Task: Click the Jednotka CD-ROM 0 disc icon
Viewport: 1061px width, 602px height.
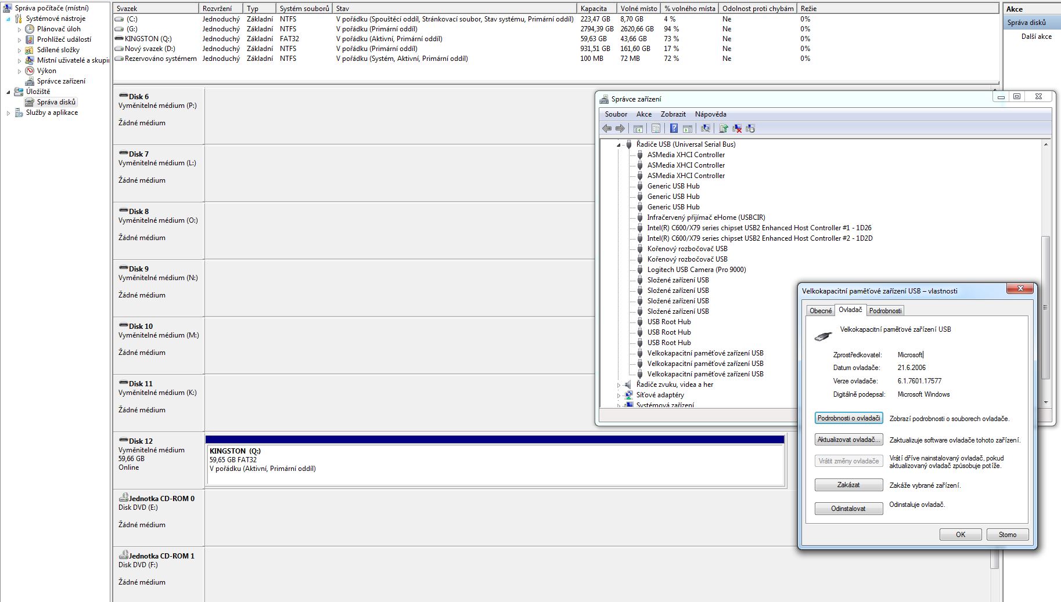Action: click(x=124, y=498)
